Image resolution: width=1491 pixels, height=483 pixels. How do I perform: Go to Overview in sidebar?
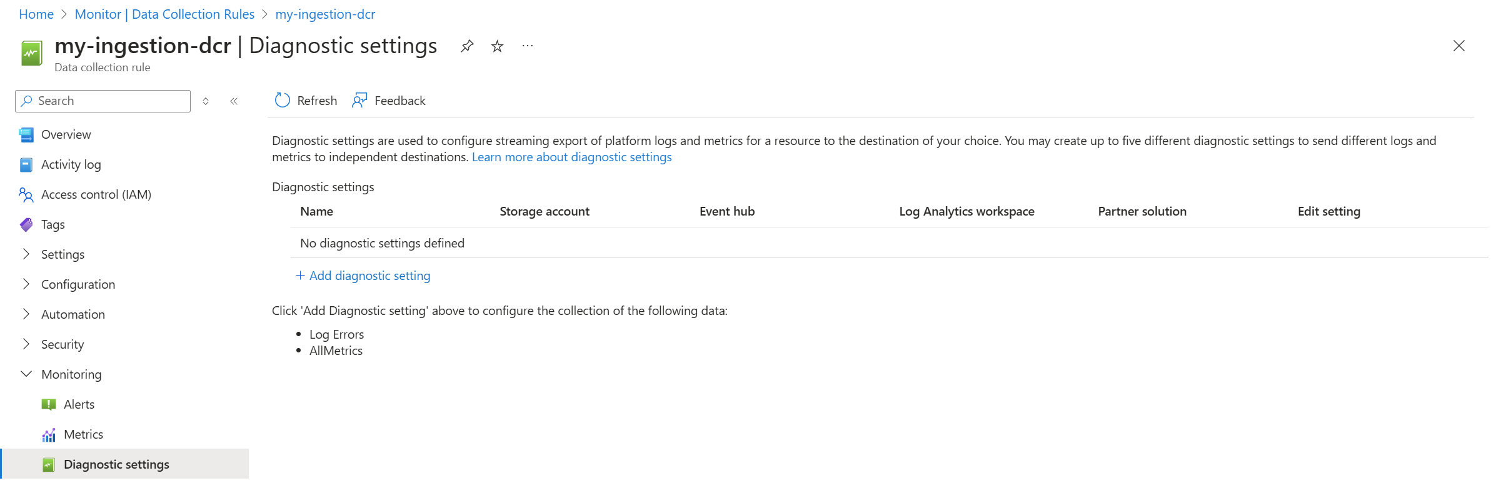[x=66, y=134]
